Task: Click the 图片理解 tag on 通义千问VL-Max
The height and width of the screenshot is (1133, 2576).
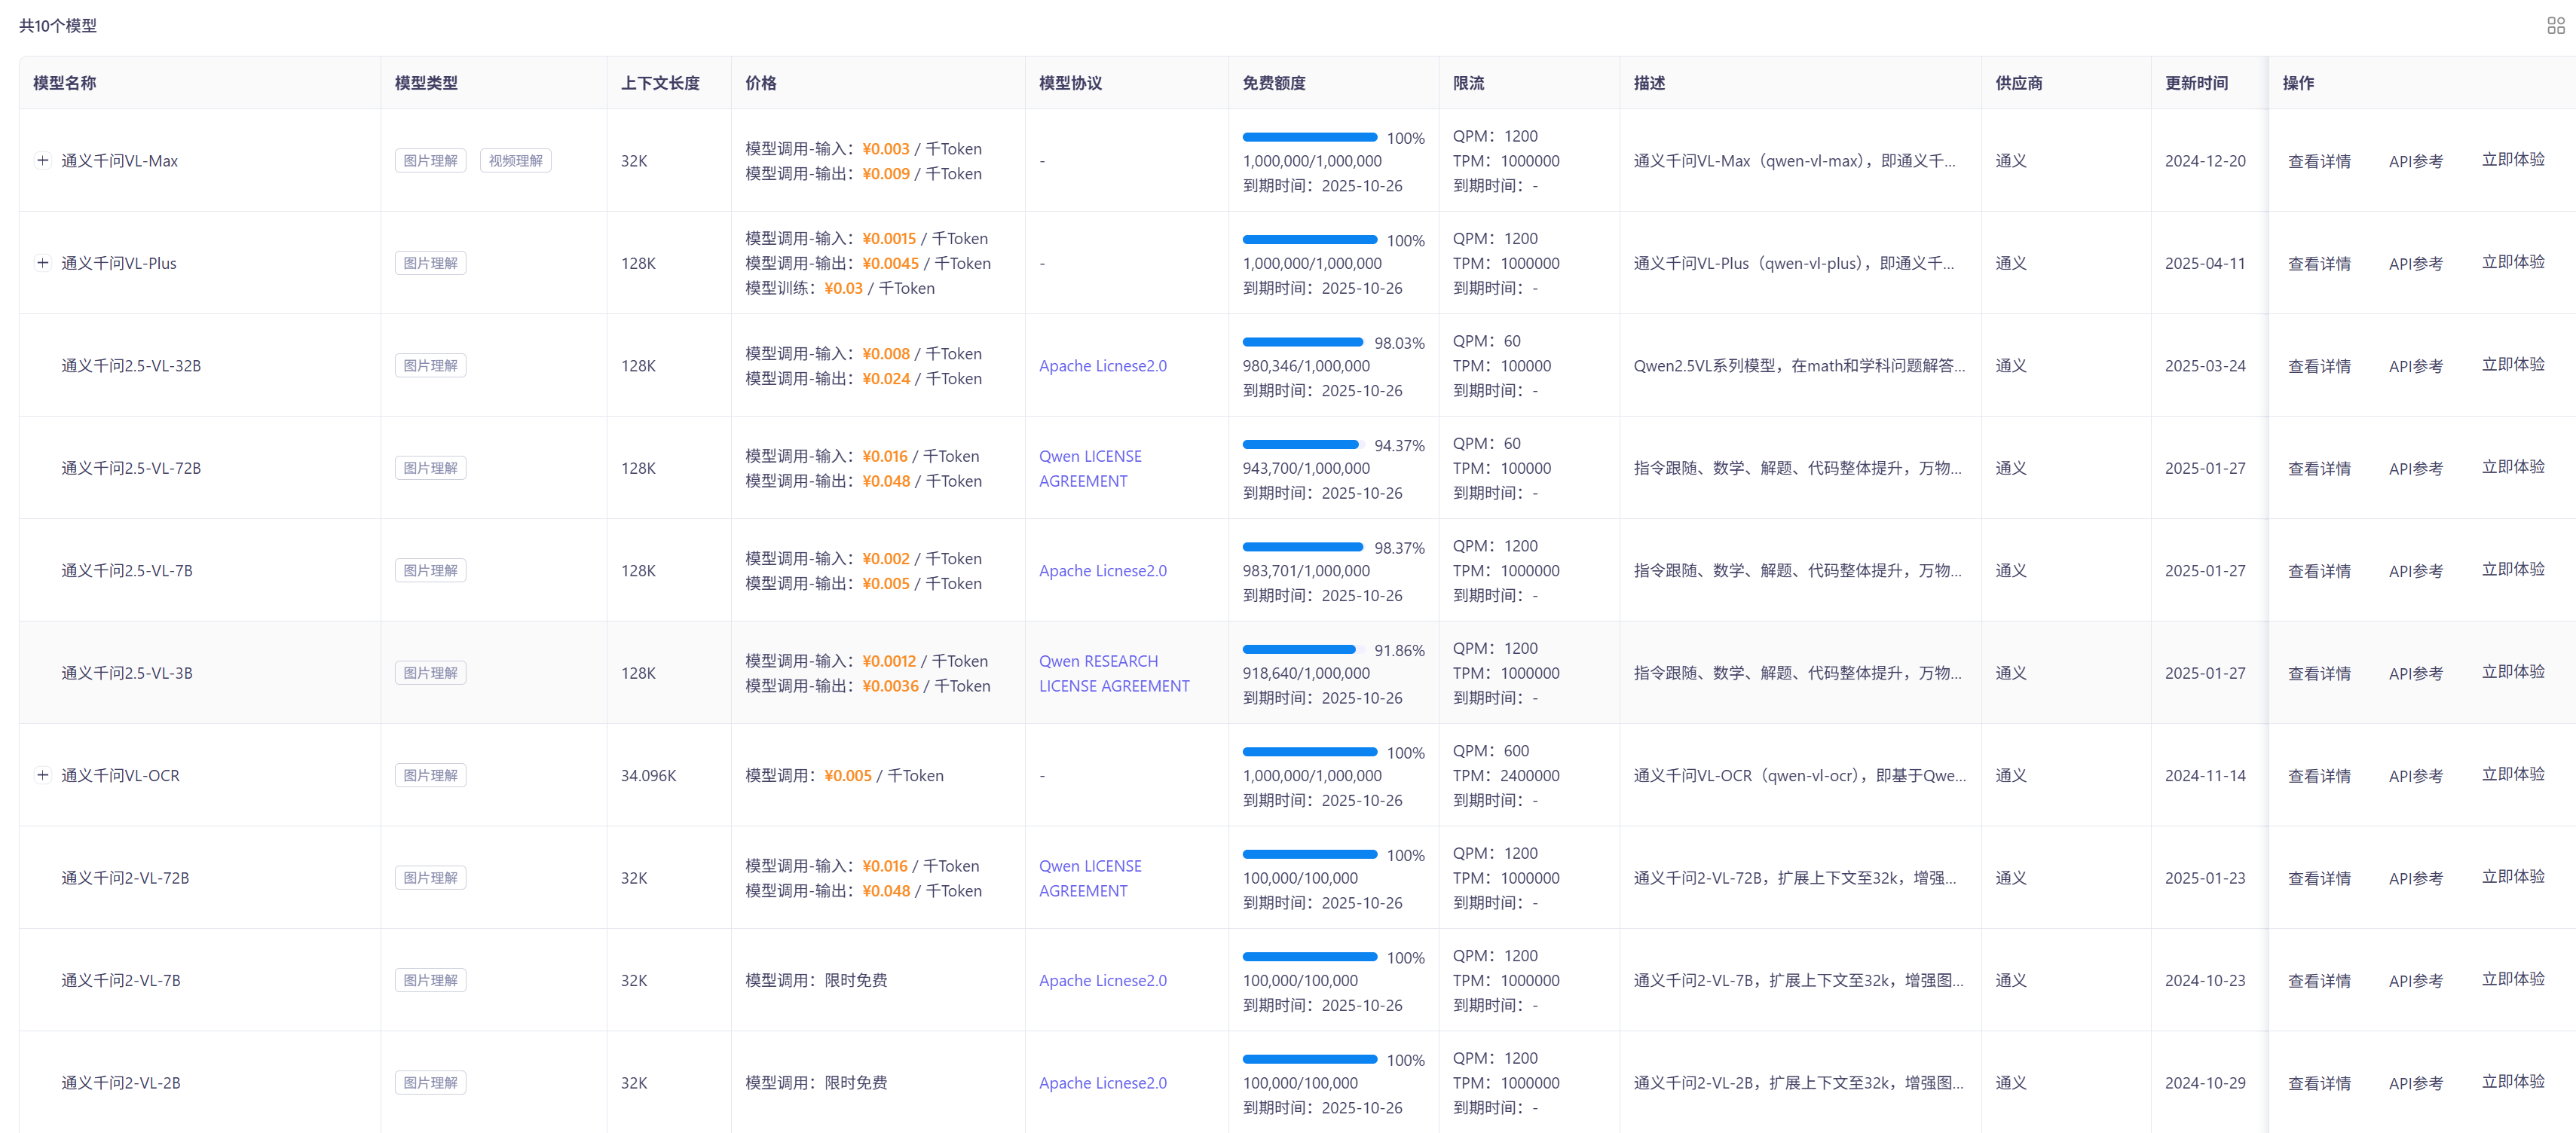Action: (x=430, y=161)
